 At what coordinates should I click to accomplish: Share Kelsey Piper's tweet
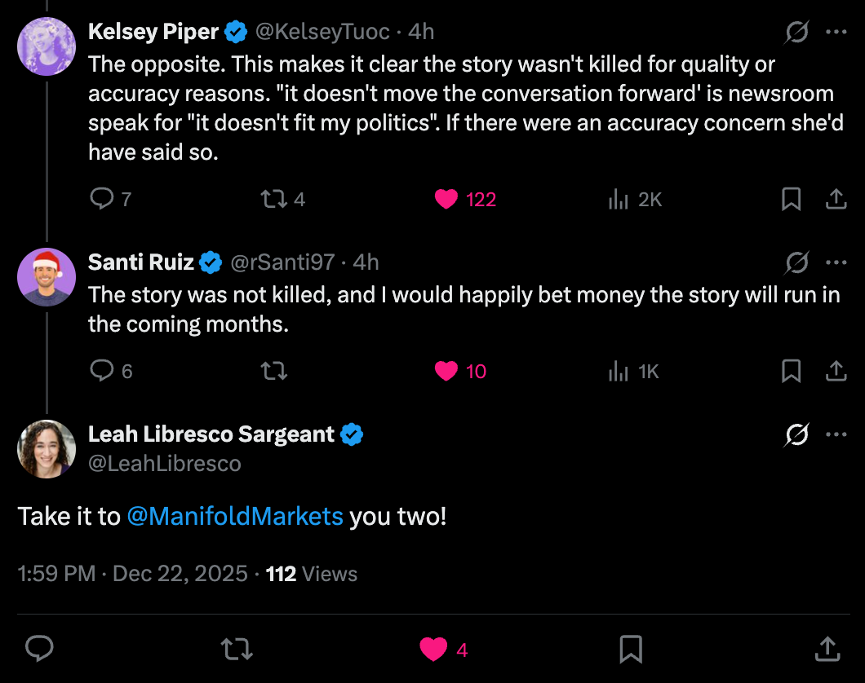(x=836, y=199)
